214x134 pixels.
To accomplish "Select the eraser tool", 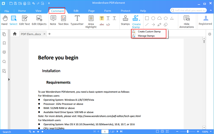I will pos(166,25).
